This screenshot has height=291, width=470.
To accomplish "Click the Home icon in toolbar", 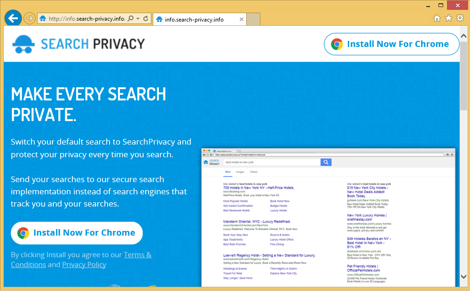I will [437, 18].
